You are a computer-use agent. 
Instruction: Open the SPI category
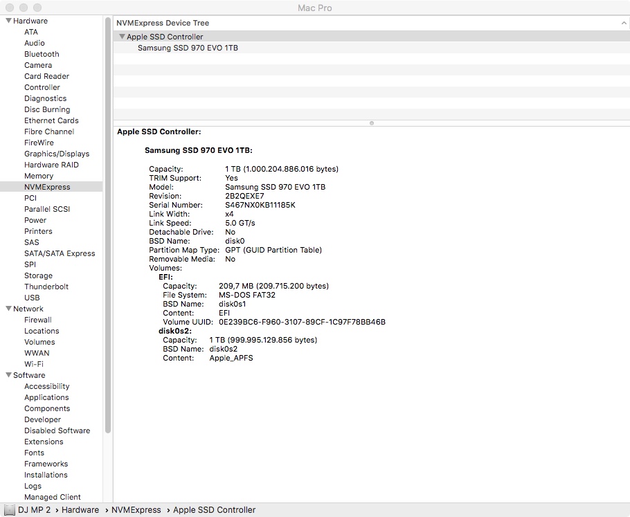[30, 264]
